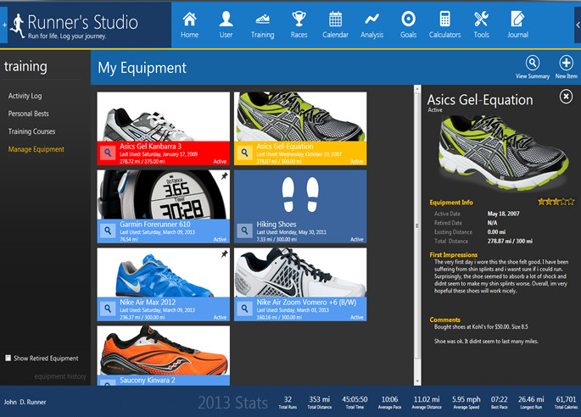Click the Total Runs 32 stat
Viewport: 581px width, 417px height.
(x=288, y=403)
